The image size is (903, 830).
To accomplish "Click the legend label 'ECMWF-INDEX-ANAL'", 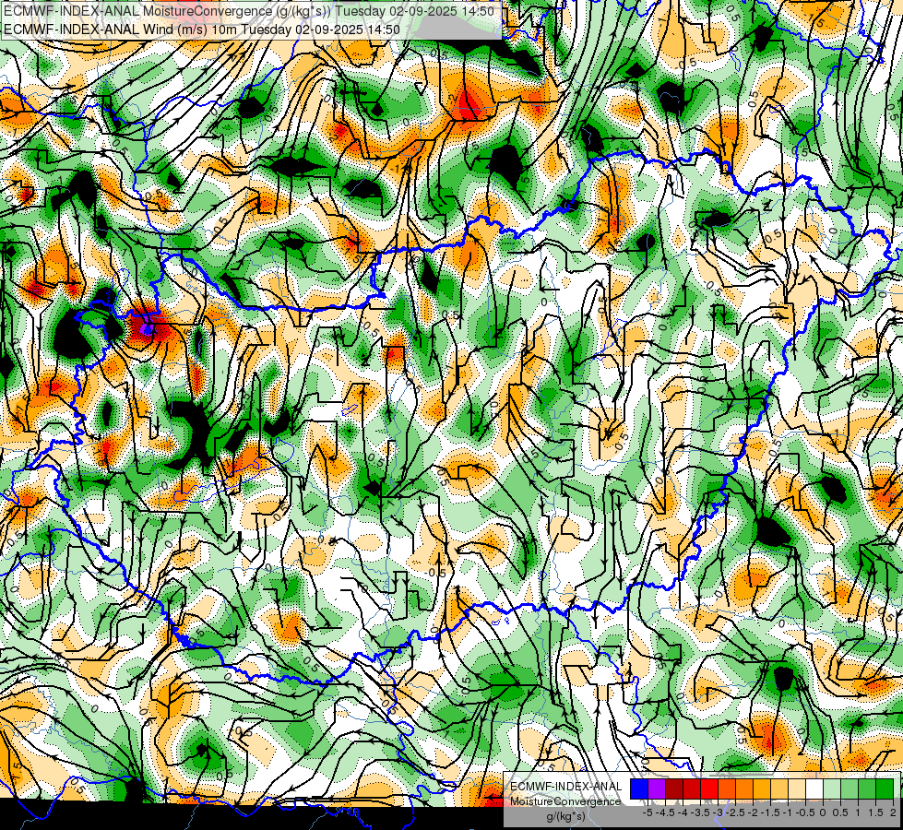I will (x=565, y=787).
